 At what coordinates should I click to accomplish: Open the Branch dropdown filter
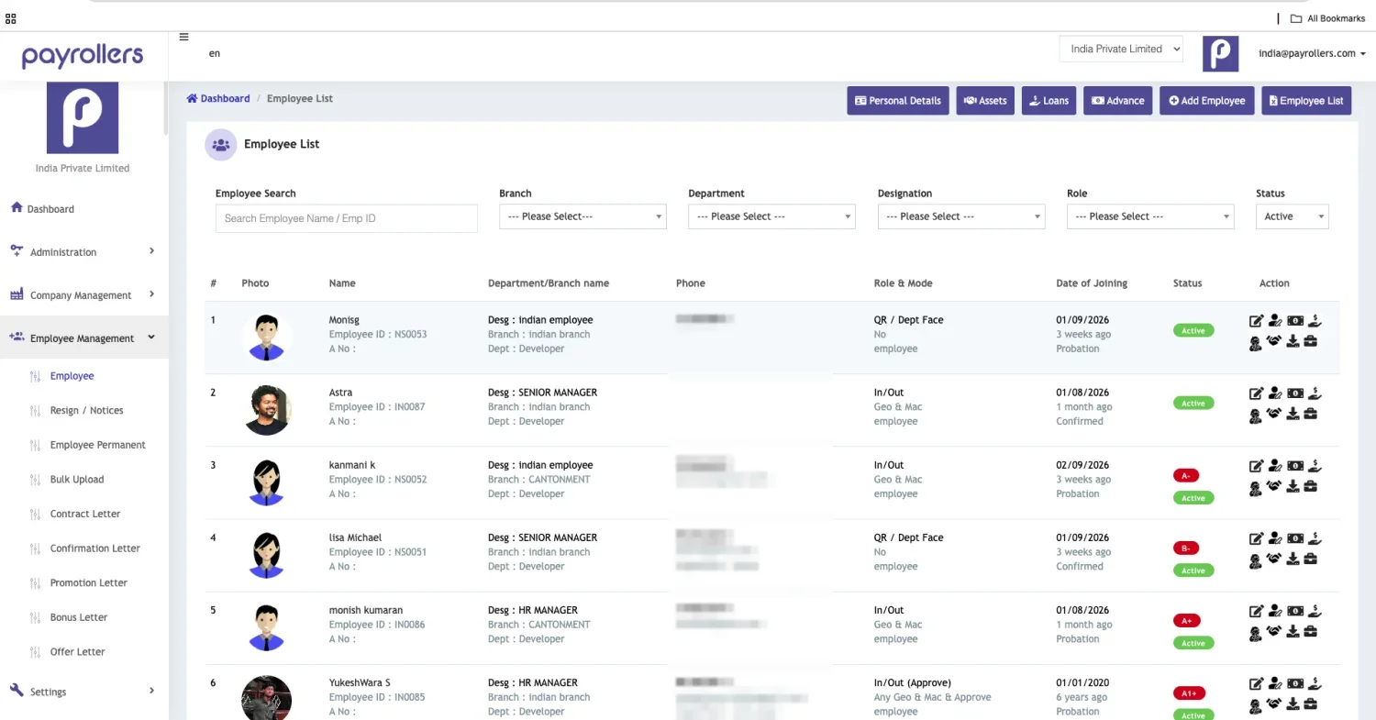pyautogui.click(x=583, y=216)
